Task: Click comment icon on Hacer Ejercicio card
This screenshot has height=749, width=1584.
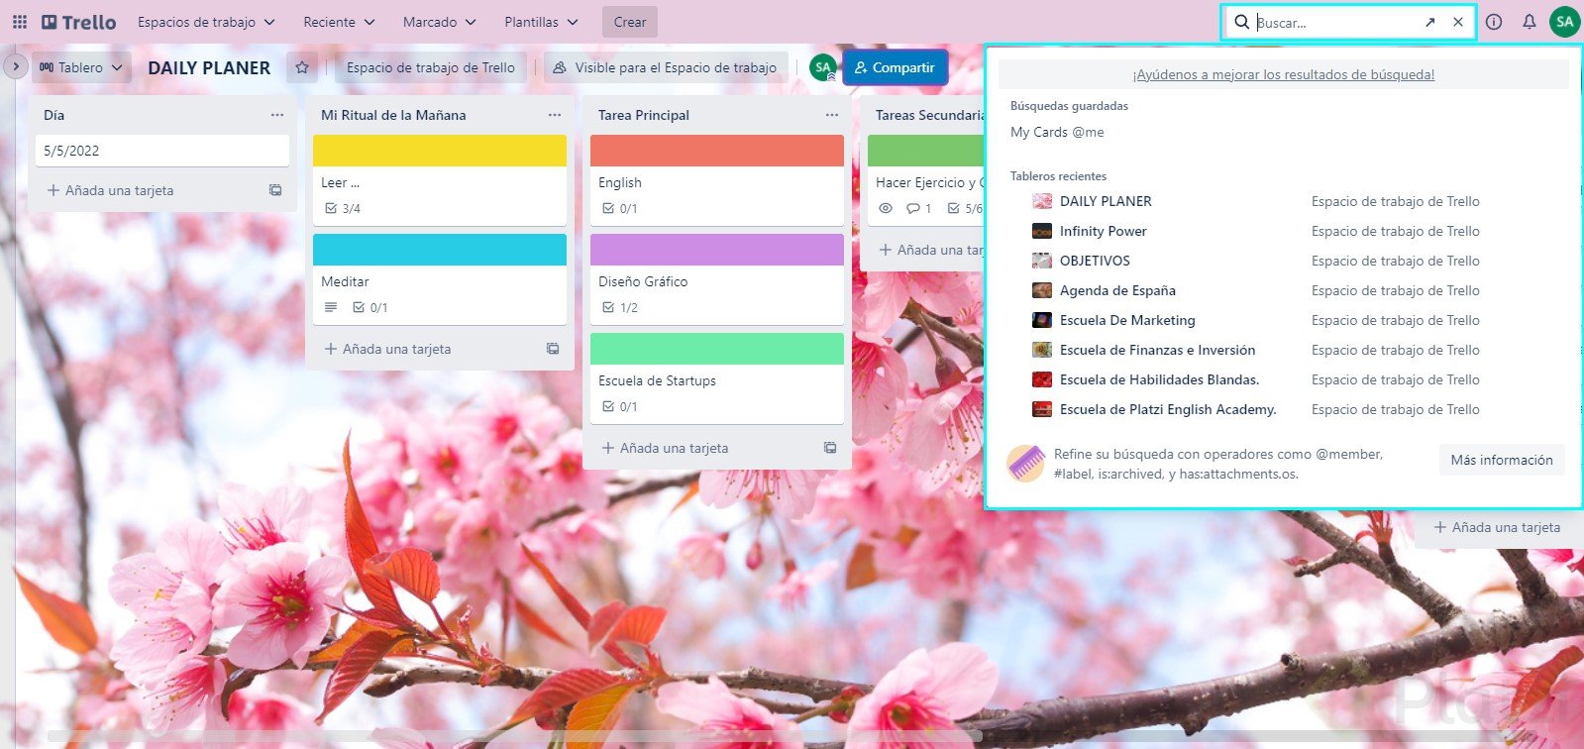Action: (919, 209)
